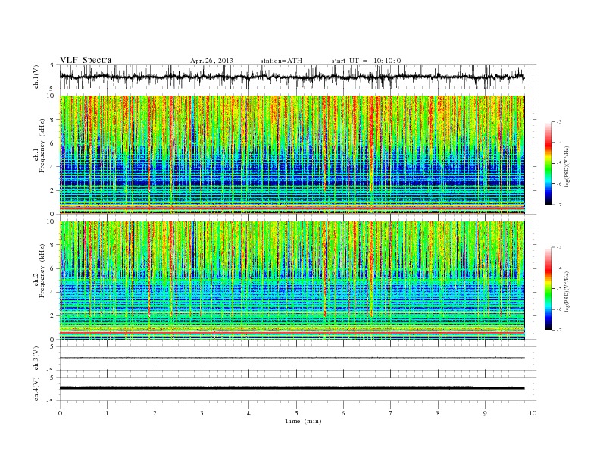The width and height of the screenshot is (600, 464).
Task: Click the ch.1 color bar "log(PSD)(V²/Hz)" label
Action: click(567, 166)
